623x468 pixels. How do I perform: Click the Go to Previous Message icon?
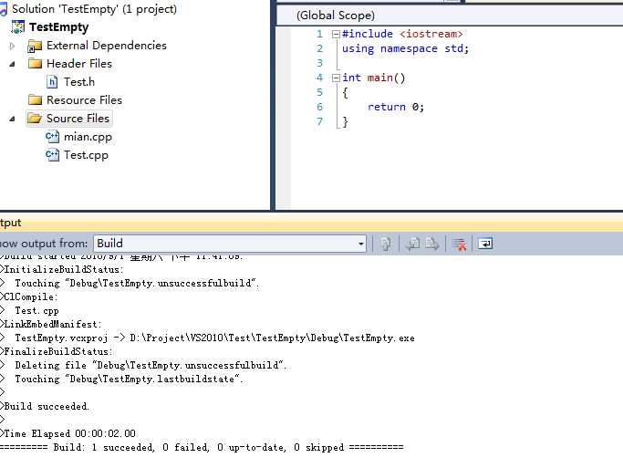click(x=413, y=244)
